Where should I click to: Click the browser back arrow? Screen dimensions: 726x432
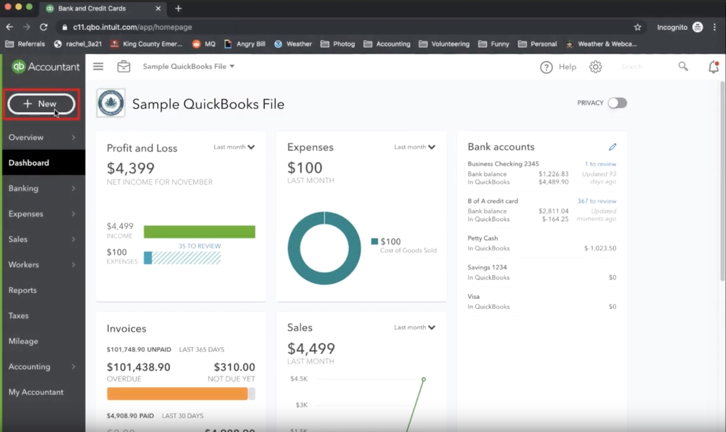(9, 27)
